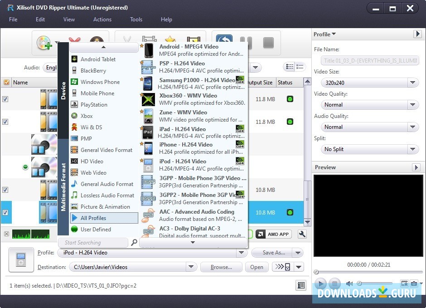This screenshot has height=308, width=426.
Task: Select Wii & DS device category
Action: click(x=104, y=127)
